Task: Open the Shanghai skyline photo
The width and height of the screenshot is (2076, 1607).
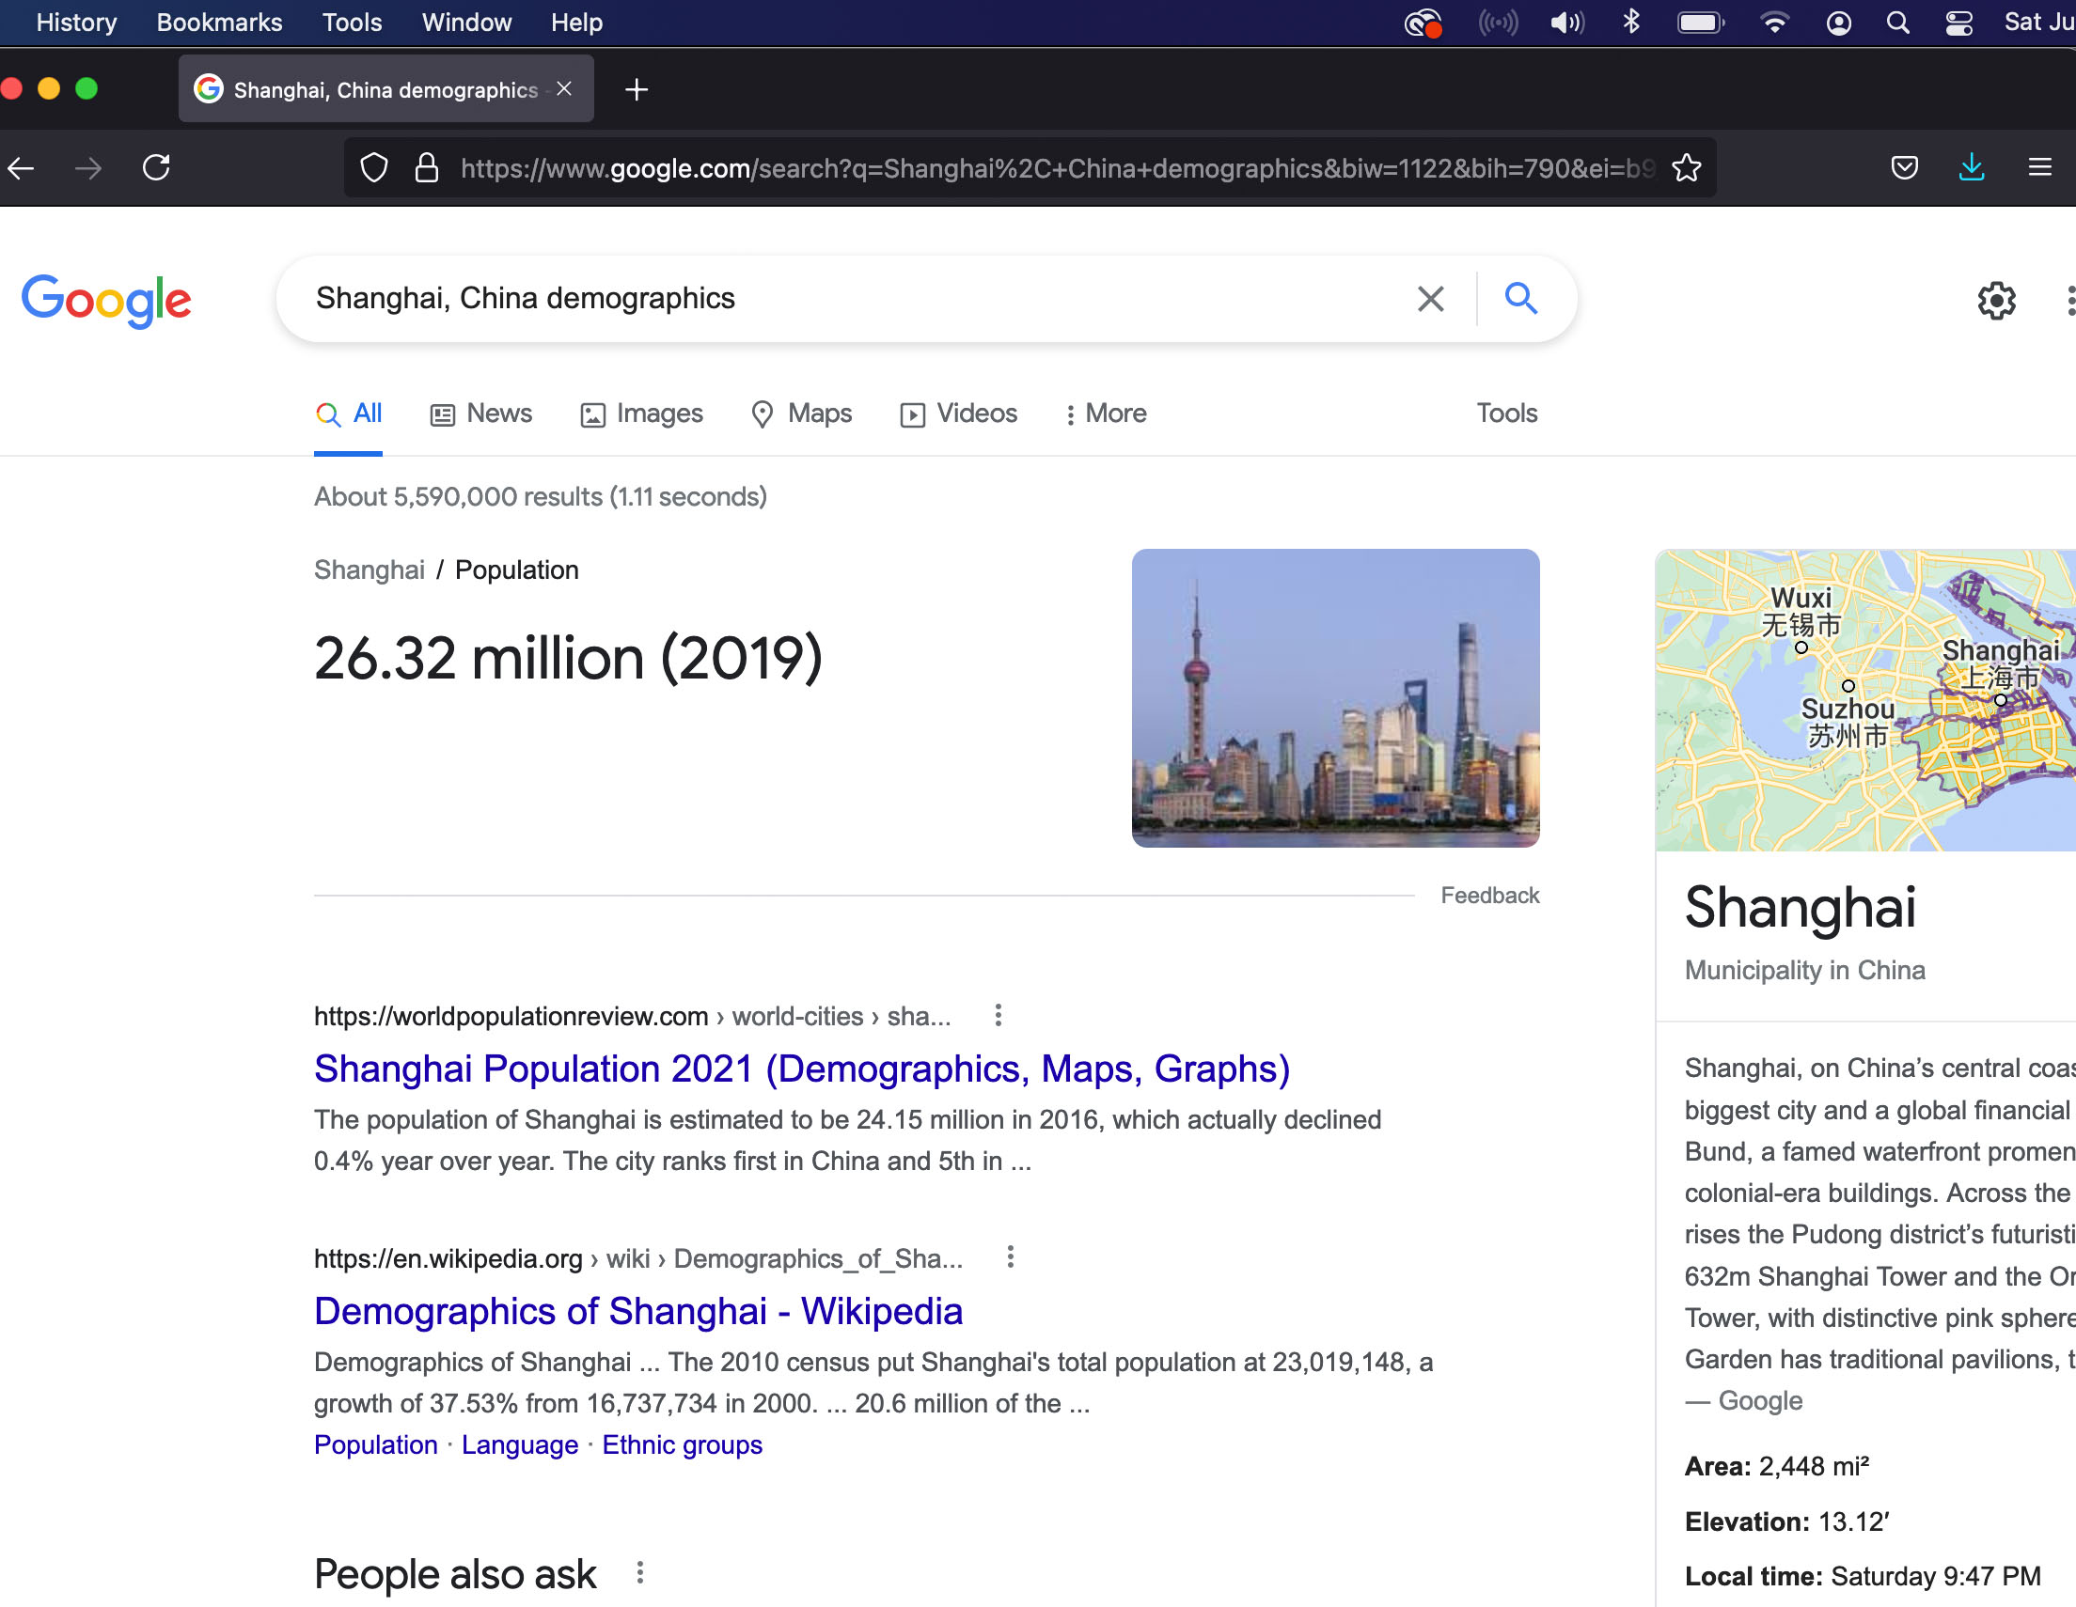Action: pos(1335,697)
